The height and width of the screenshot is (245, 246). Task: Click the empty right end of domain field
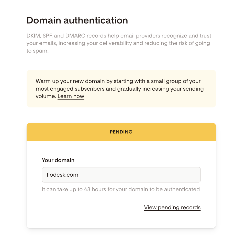coord(189,175)
